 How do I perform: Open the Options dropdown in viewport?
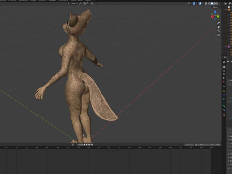coord(217,7)
